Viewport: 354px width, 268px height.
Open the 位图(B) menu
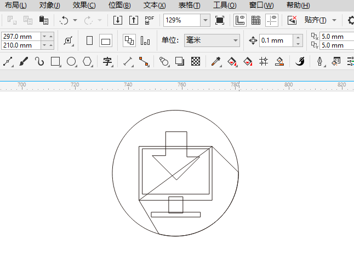coord(119,5)
